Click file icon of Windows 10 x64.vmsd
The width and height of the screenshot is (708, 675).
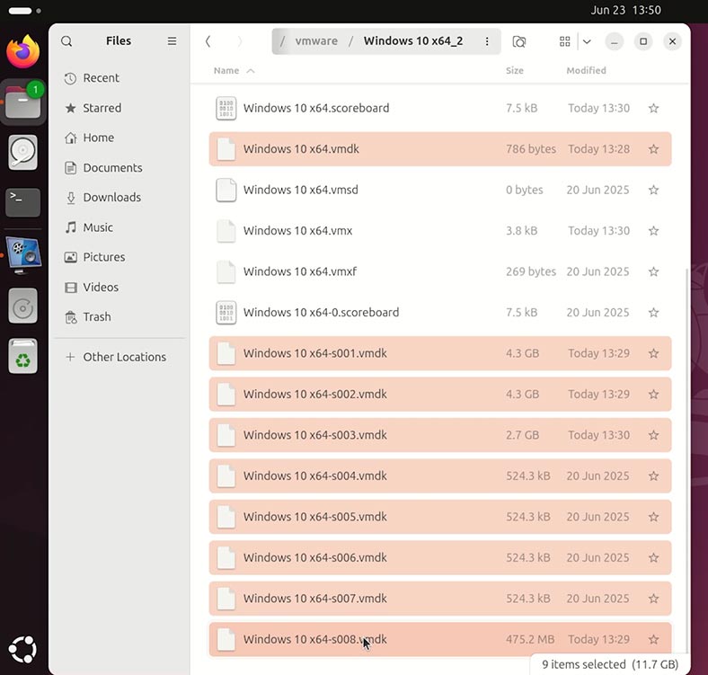[x=226, y=190]
